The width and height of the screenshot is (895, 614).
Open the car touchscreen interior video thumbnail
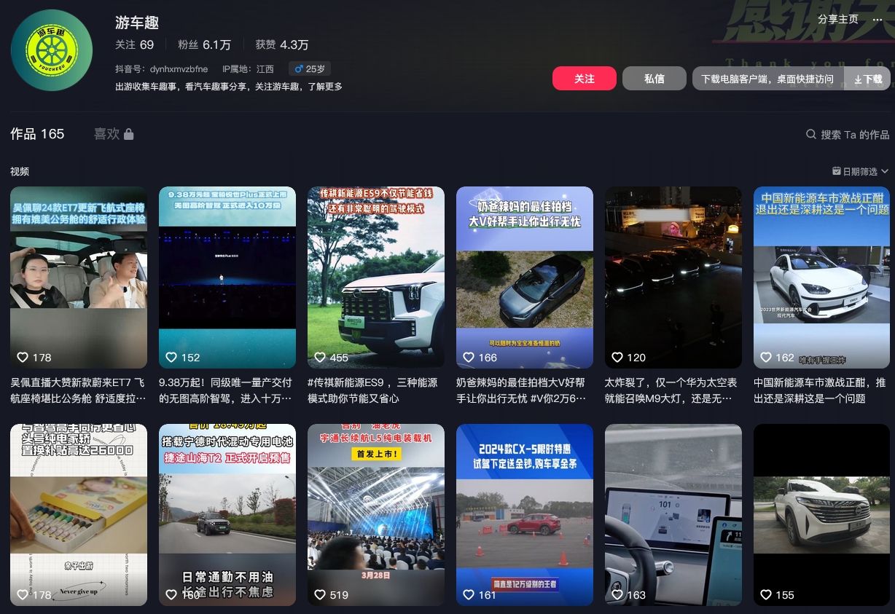pos(673,515)
